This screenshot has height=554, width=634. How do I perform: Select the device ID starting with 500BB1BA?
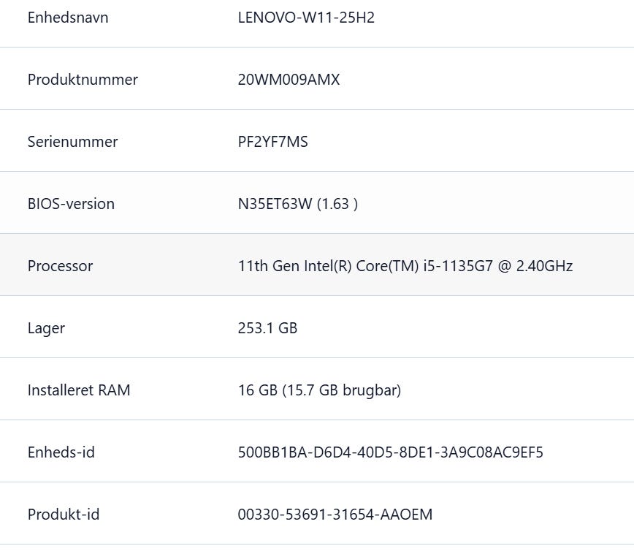coord(390,452)
